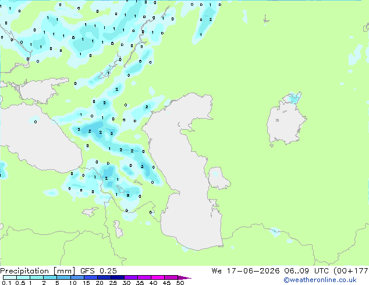Click the '3' precipitation value near Caspian coast
The width and height of the screenshot is (369, 285).
[x=142, y=166]
